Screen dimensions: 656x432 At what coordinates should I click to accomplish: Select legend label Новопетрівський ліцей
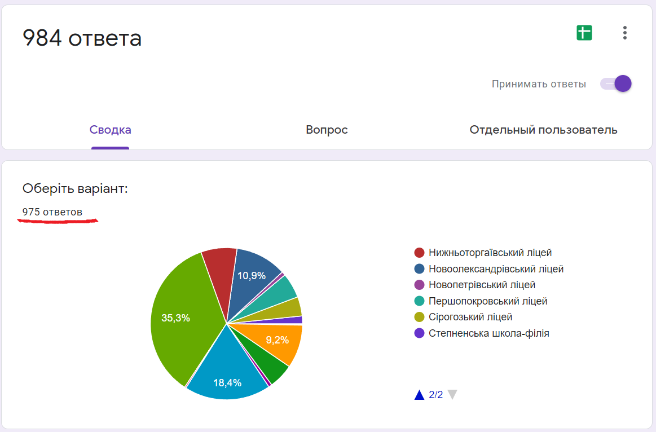coord(482,285)
